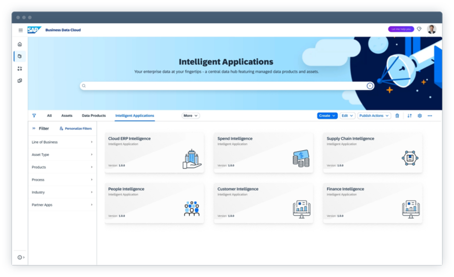454x277 pixels.
Task: Open the More dropdown
Action: 190,116
